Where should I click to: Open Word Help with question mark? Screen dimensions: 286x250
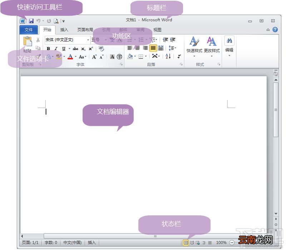(x=275, y=30)
